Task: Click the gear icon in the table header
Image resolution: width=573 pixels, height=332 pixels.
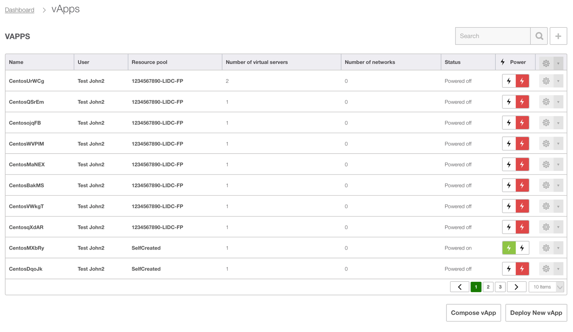Action: [x=546, y=63]
